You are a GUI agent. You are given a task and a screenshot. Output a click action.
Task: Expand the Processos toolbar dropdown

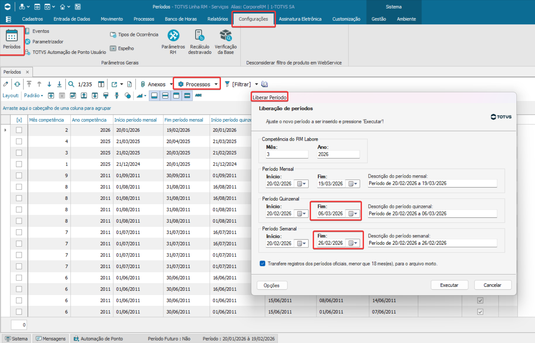[216, 84]
